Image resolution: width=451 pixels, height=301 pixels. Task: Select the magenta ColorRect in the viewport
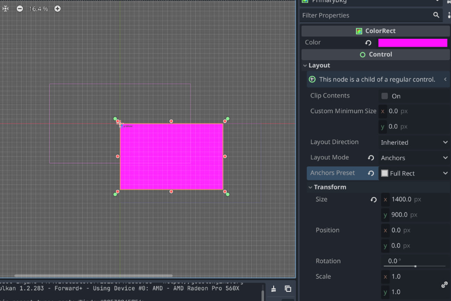171,157
